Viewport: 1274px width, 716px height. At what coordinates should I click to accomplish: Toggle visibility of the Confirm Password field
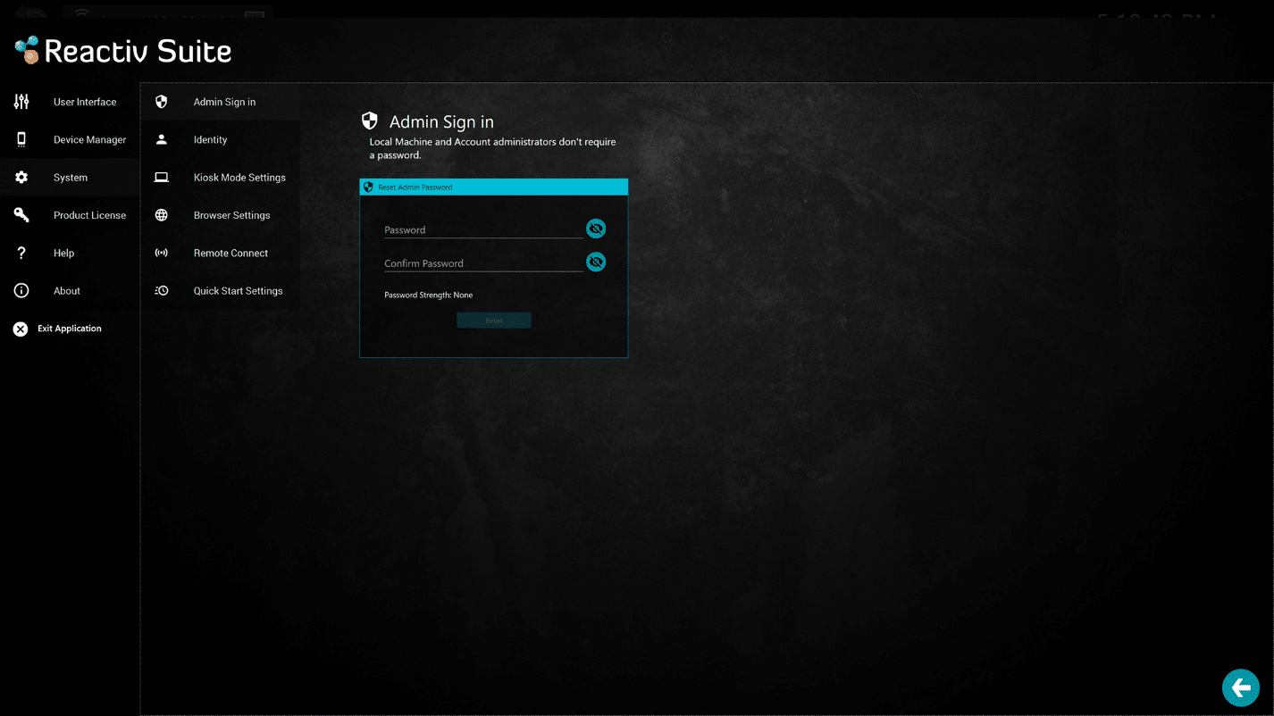coord(596,262)
